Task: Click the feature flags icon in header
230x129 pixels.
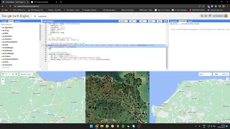Action: (202, 16)
